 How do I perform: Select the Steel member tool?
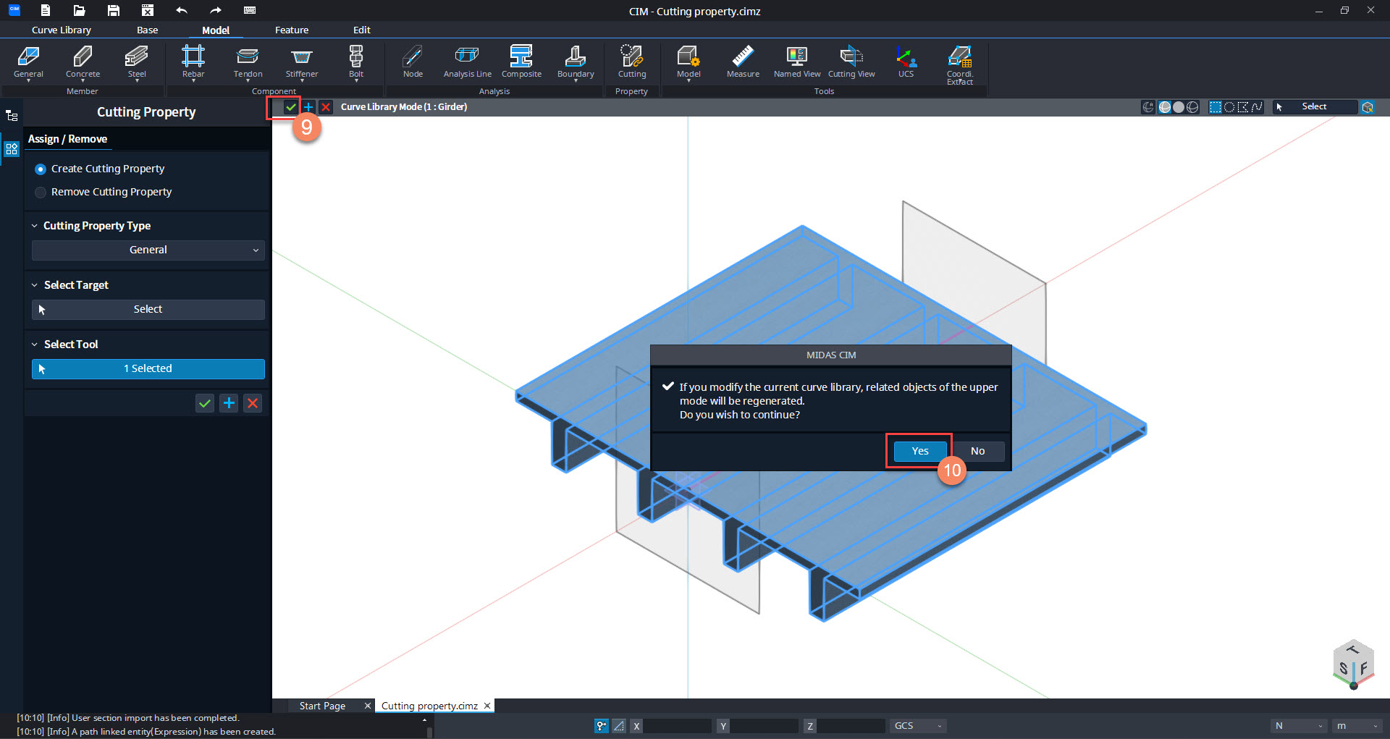137,62
